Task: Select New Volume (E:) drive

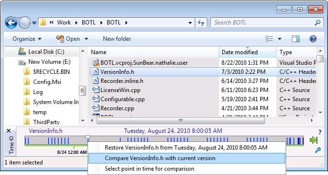Action: pyautogui.click(x=50, y=62)
